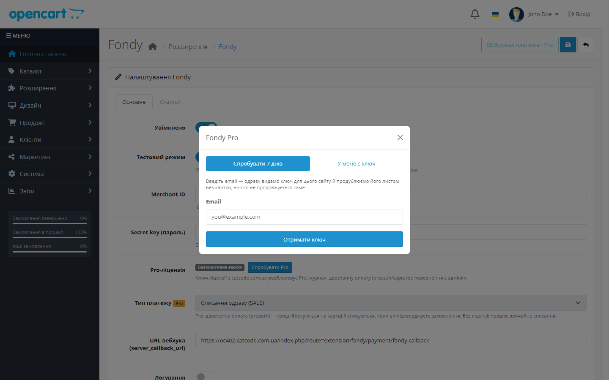Close the Fondy Pro dialog
This screenshot has width=609, height=380.
[x=400, y=138]
